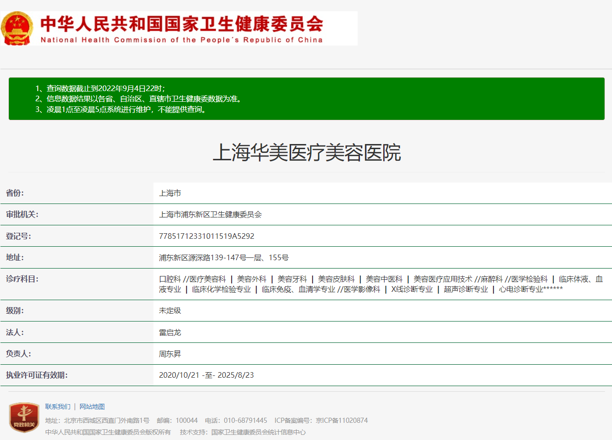612x440 pixels.
Task: Click the 负责人 row label
Action: pyautogui.click(x=19, y=354)
